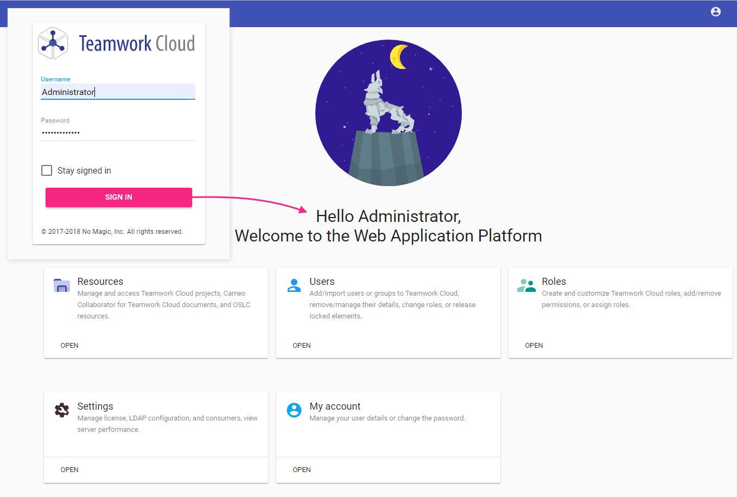Open the Roles card
The height and width of the screenshot is (497, 737).
534,346
